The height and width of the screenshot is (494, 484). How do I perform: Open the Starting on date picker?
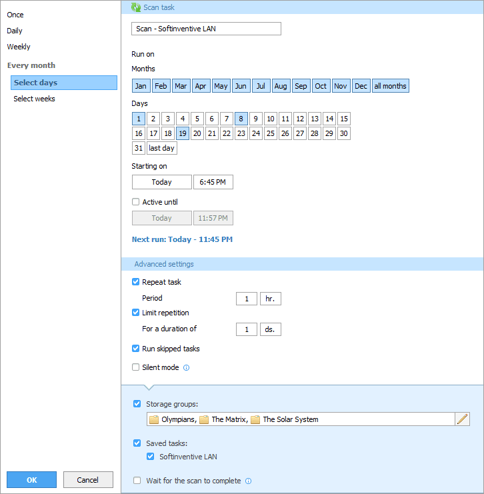click(161, 182)
